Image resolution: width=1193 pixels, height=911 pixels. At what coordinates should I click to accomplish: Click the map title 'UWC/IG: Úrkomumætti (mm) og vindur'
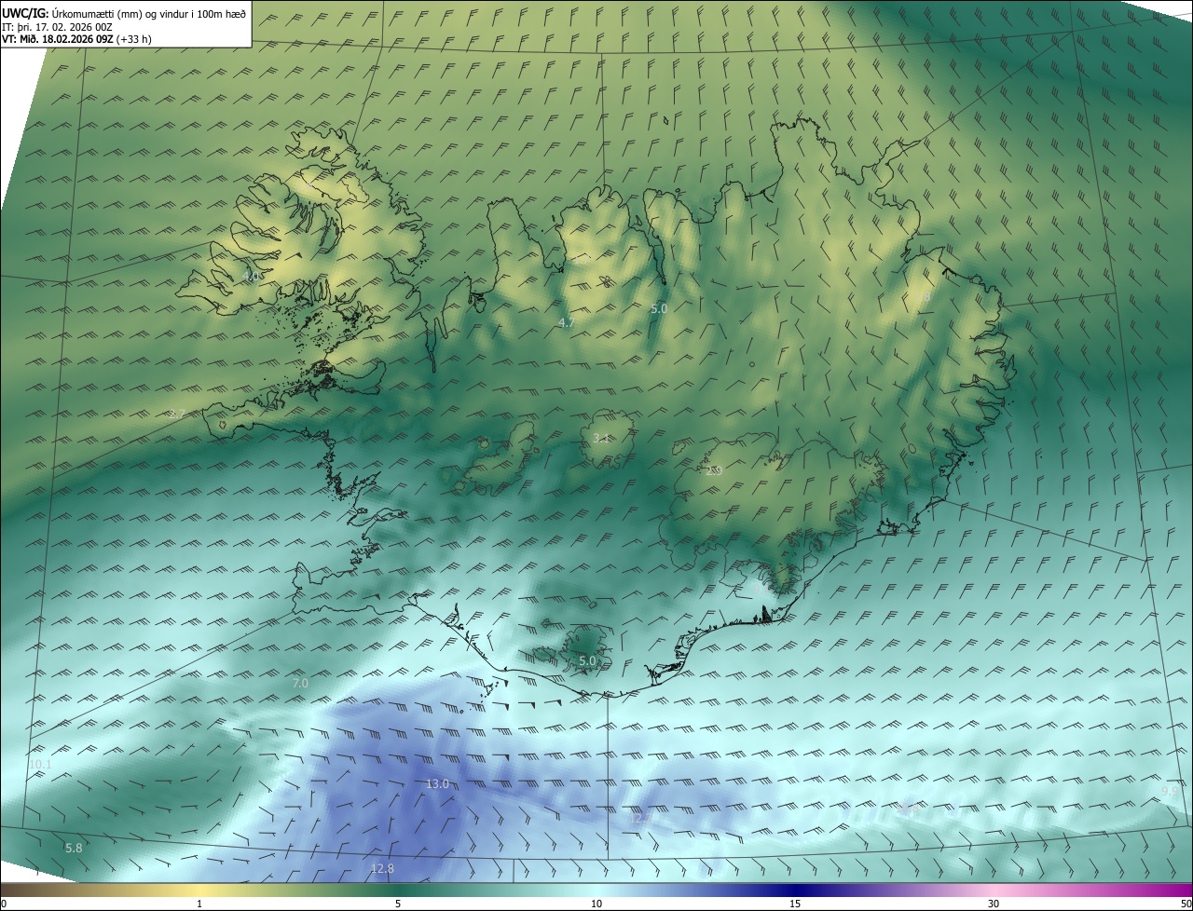pos(124,13)
